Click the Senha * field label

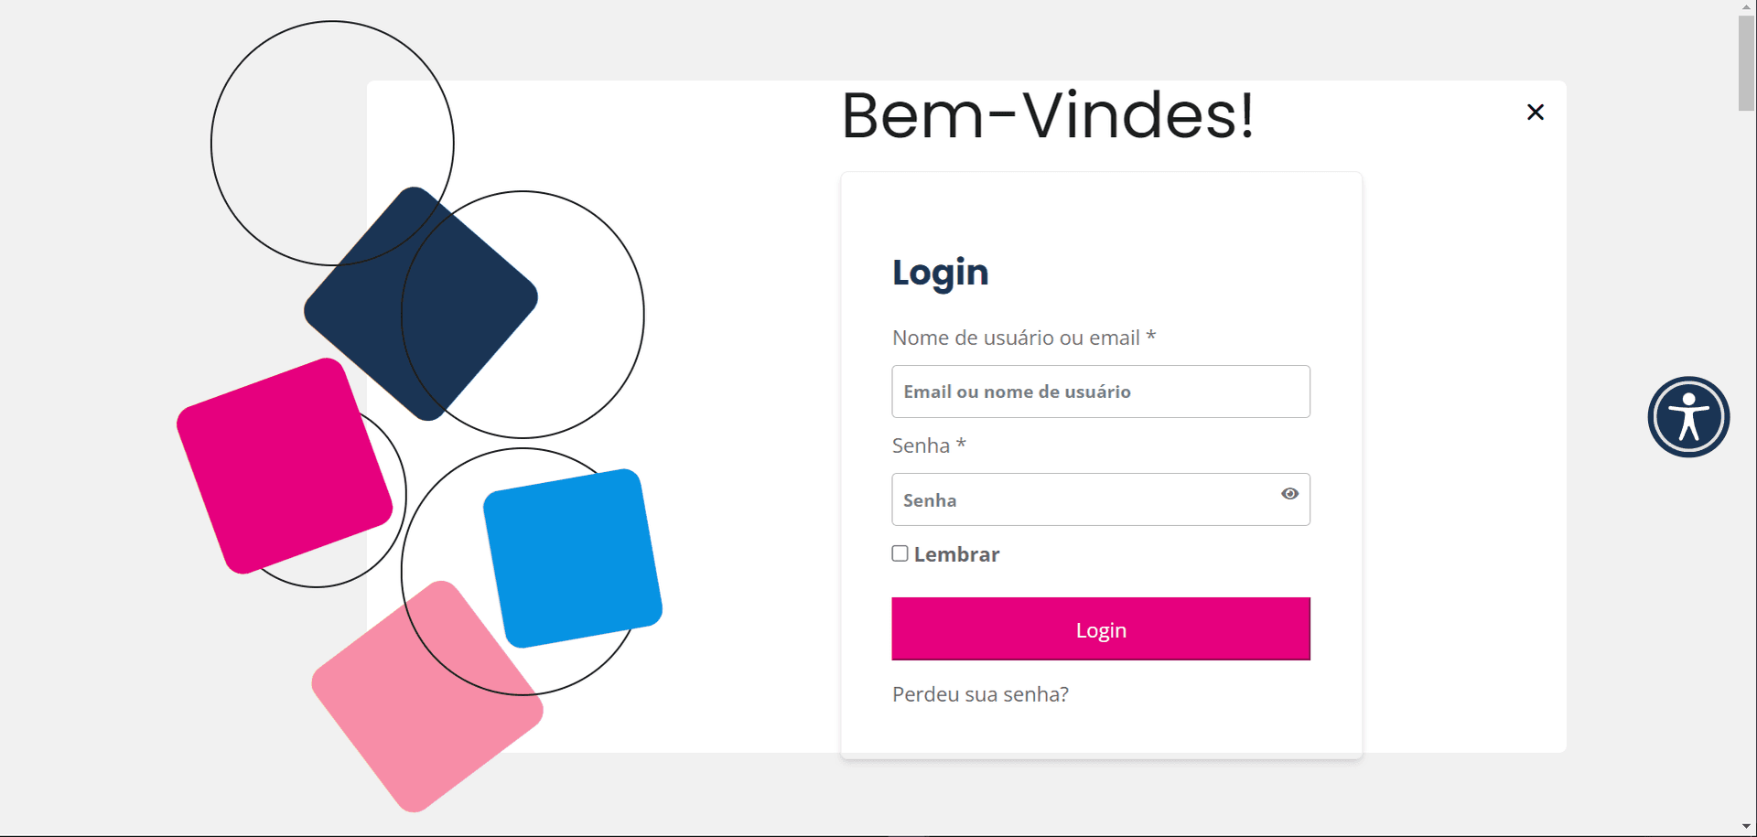pyautogui.click(x=929, y=445)
